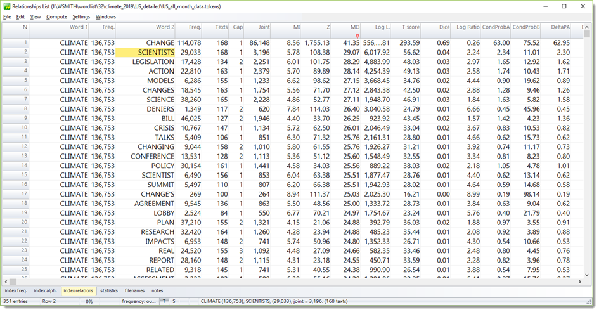
Task: Switch to the index alph. tab
Action: 45,290
